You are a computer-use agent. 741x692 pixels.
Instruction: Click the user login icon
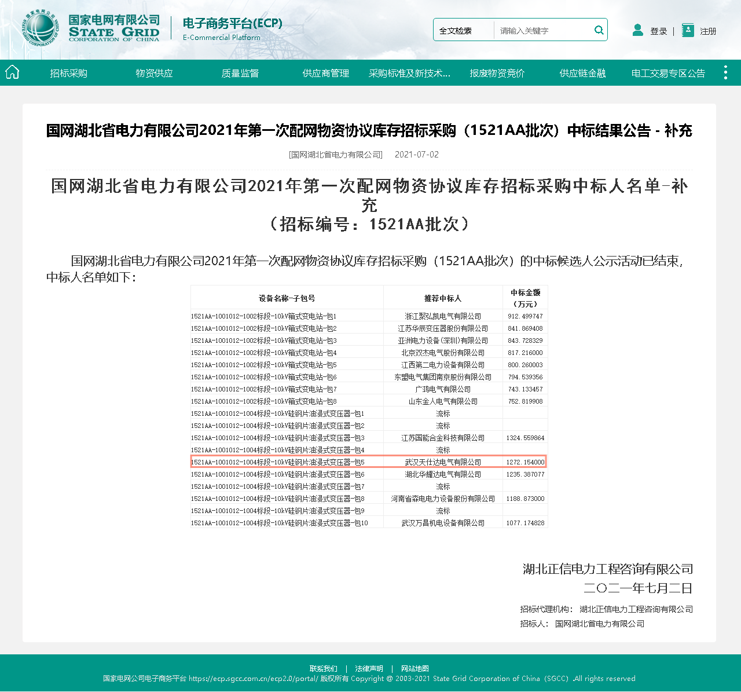637,30
